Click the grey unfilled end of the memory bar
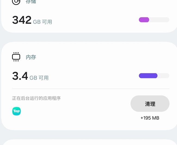177x145 pixels. (164, 76)
